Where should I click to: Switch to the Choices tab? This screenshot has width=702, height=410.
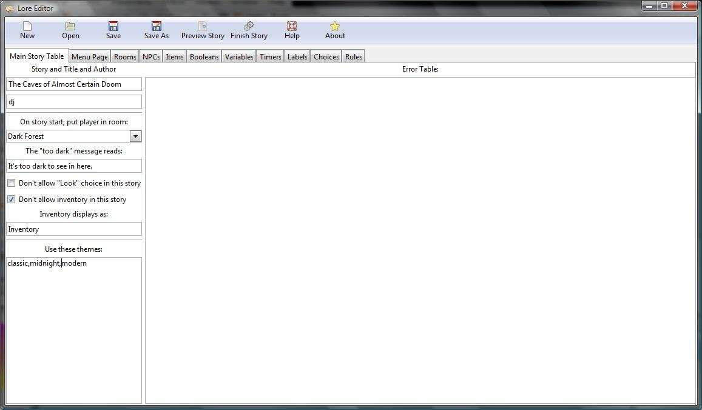tap(326, 56)
